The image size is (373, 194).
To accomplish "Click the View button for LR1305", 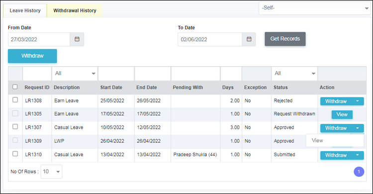I will coord(342,114).
